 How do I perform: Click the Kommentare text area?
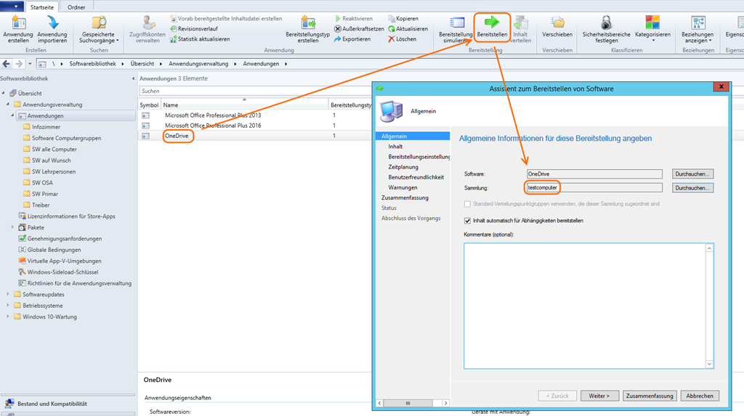tap(589, 305)
